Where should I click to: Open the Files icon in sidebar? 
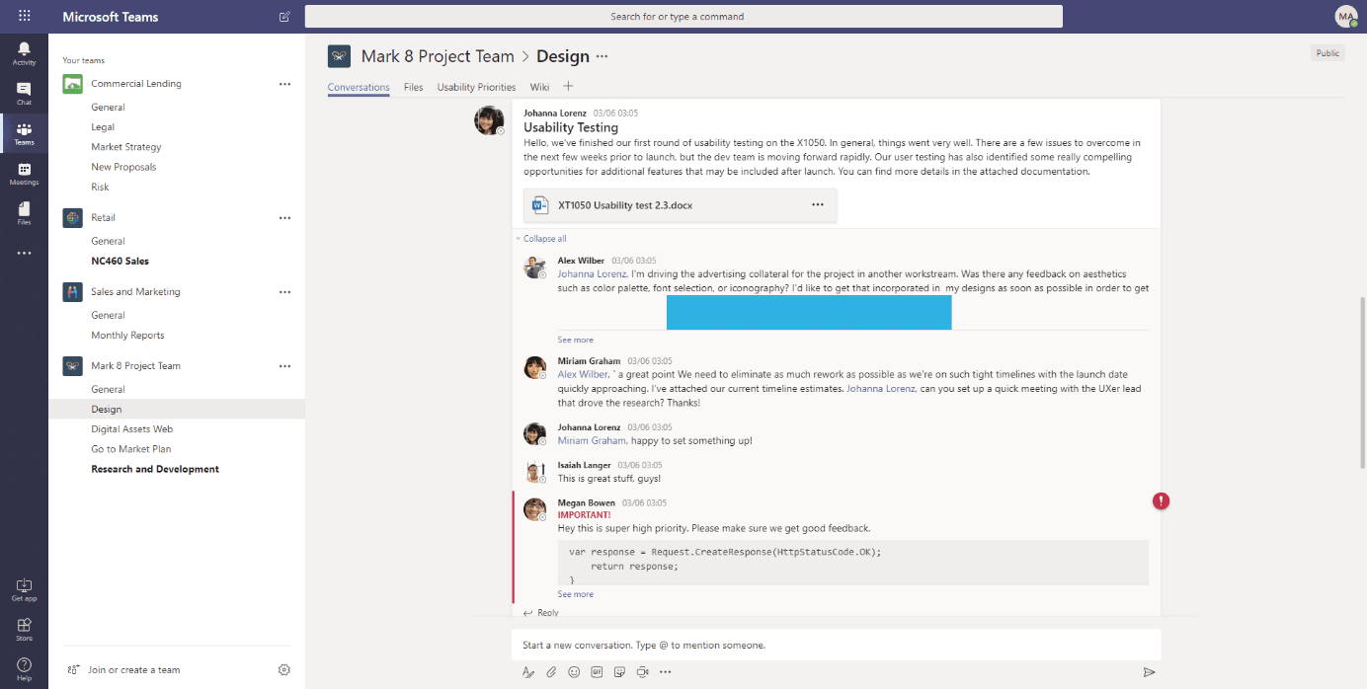point(24,213)
